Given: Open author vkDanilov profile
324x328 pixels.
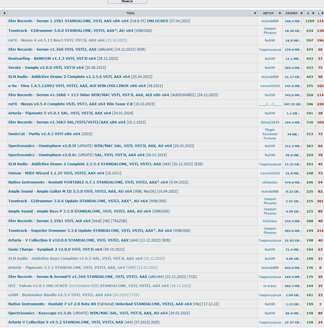Looking at the screenshot, I should pos(270,182).
